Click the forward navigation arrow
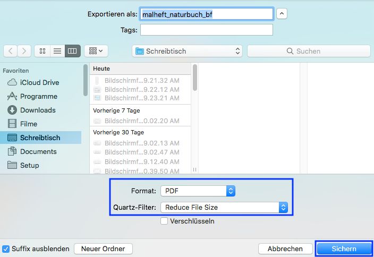 (24, 51)
